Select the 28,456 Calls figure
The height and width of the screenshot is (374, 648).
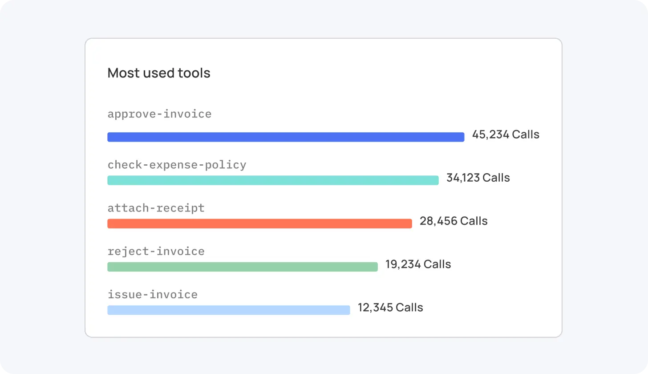point(454,221)
